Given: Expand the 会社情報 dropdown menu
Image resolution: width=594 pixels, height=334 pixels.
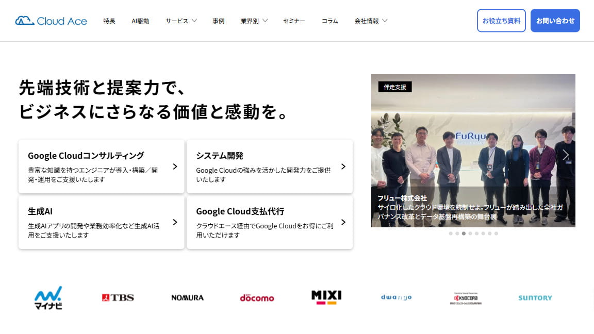Looking at the screenshot, I should [371, 21].
